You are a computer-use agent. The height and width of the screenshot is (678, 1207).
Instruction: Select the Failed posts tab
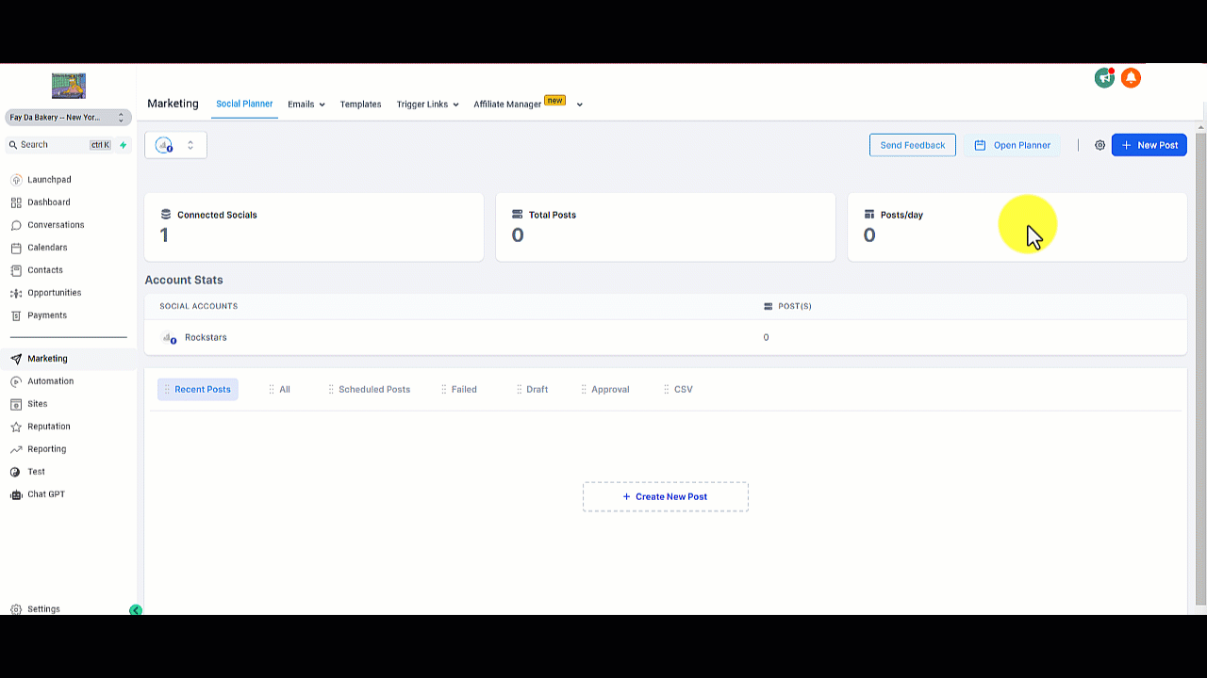coord(458,389)
